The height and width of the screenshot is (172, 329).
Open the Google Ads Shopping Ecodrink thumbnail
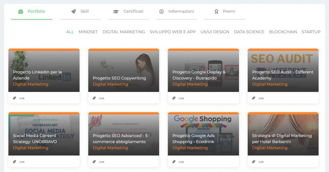click(x=203, y=134)
